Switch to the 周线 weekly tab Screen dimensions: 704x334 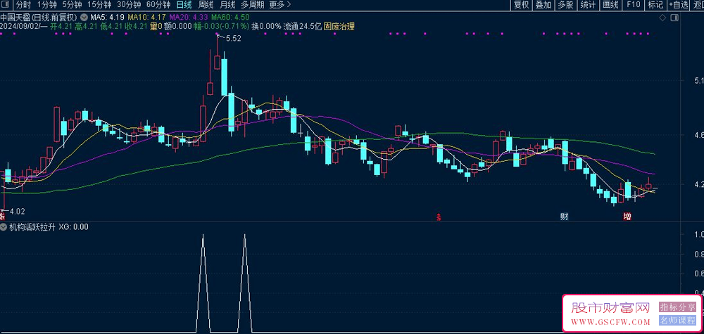(x=206, y=5)
